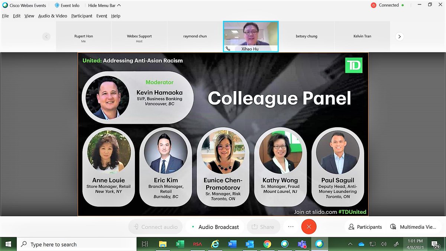Open Internet Explorer from the taskbar
This screenshot has height=251, width=446.
click(x=215, y=244)
